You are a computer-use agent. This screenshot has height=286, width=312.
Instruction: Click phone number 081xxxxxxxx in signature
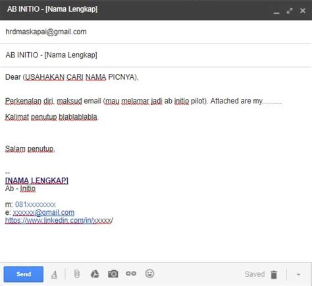[36, 204]
